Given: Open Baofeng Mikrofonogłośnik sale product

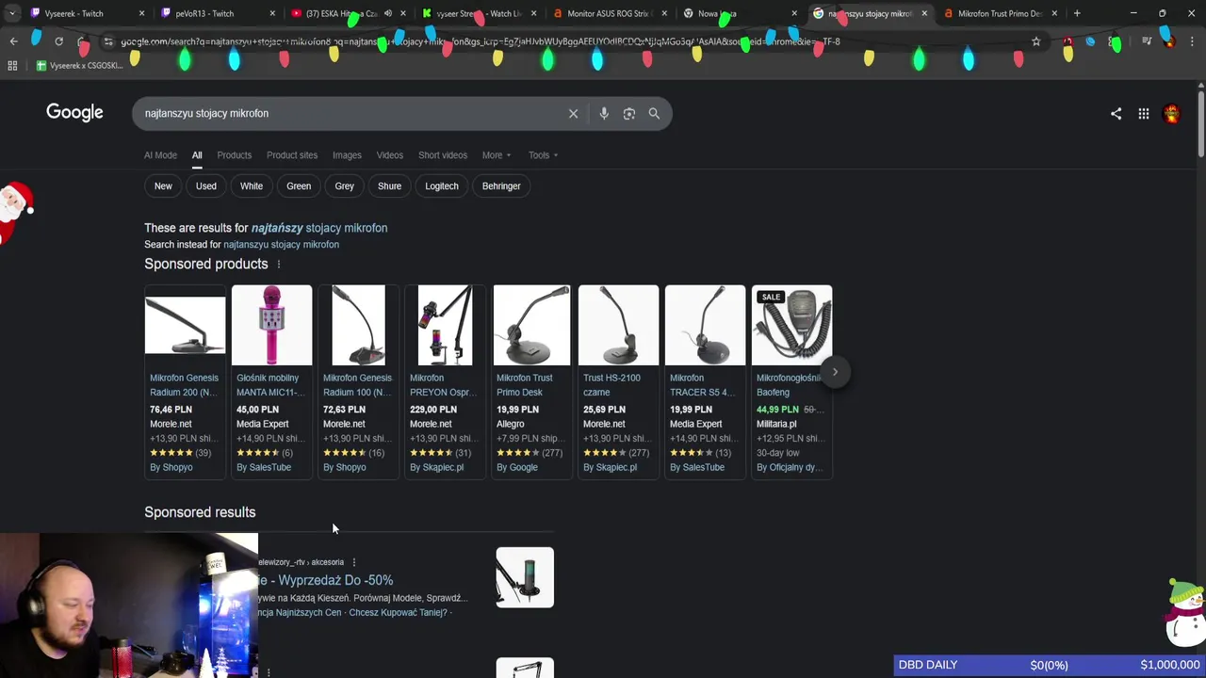Looking at the screenshot, I should click(x=790, y=384).
